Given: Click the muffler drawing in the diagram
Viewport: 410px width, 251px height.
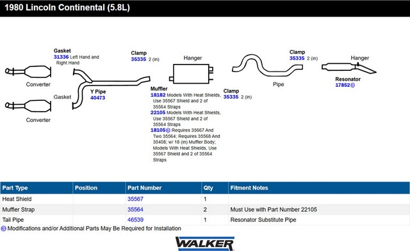Looking at the screenshot, I should tap(192, 73).
